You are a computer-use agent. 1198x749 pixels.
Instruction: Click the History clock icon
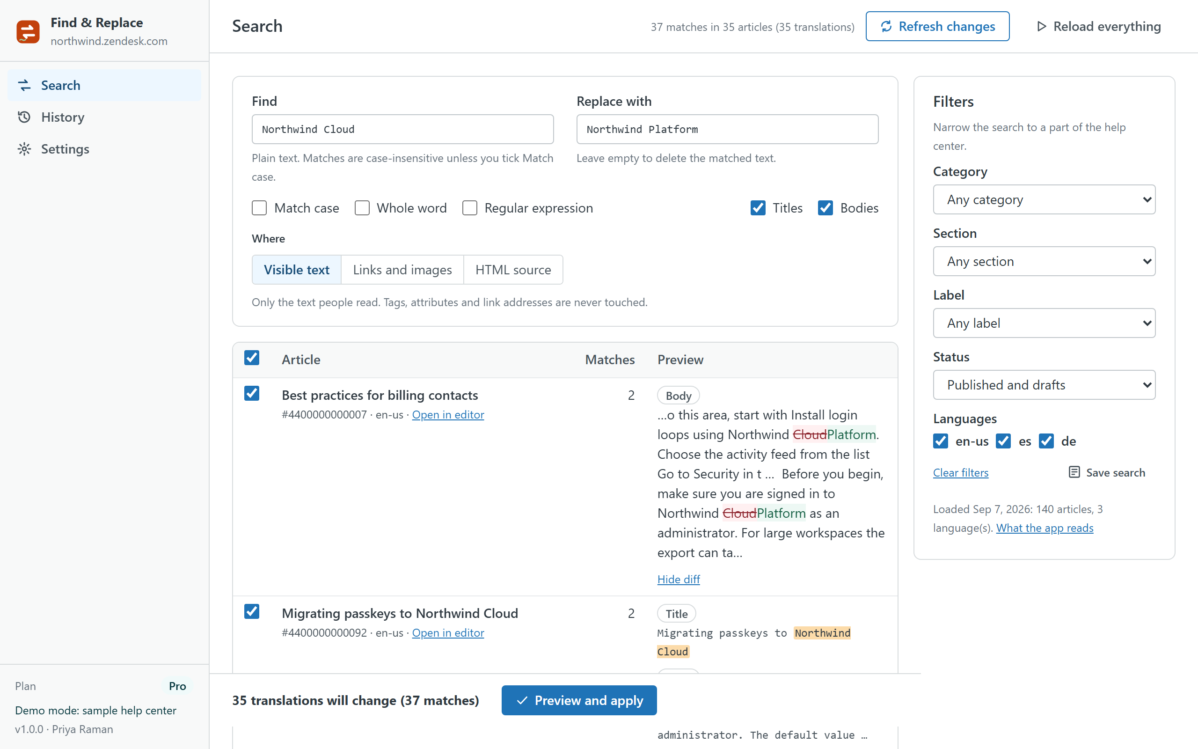click(x=24, y=117)
